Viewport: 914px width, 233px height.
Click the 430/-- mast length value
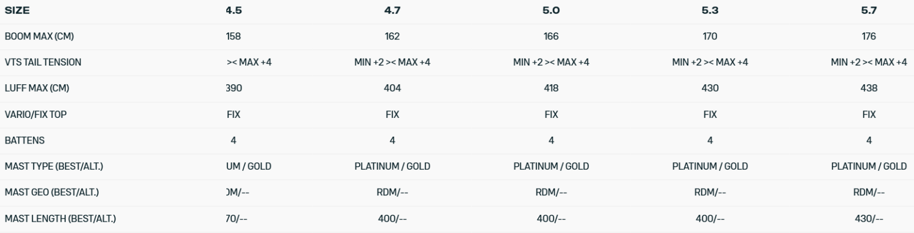click(868, 219)
